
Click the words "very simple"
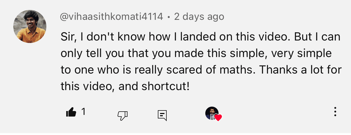pyautogui.click(x=301, y=53)
